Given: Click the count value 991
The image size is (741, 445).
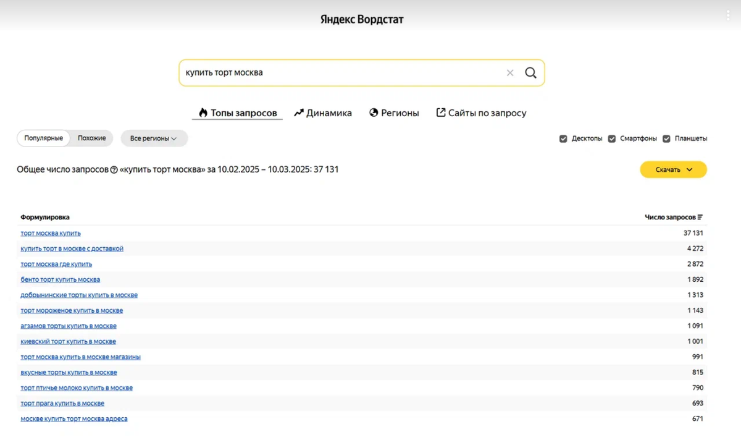Looking at the screenshot, I should [x=698, y=357].
